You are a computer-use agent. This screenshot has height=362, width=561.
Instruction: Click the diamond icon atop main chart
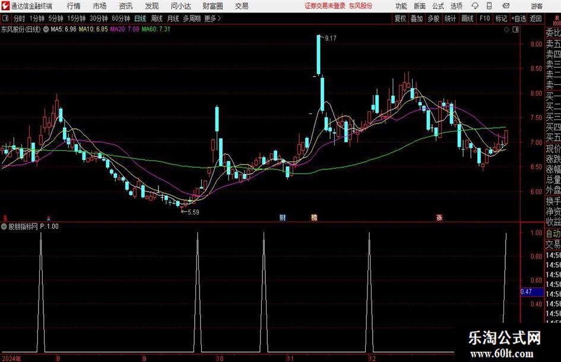coord(506,30)
